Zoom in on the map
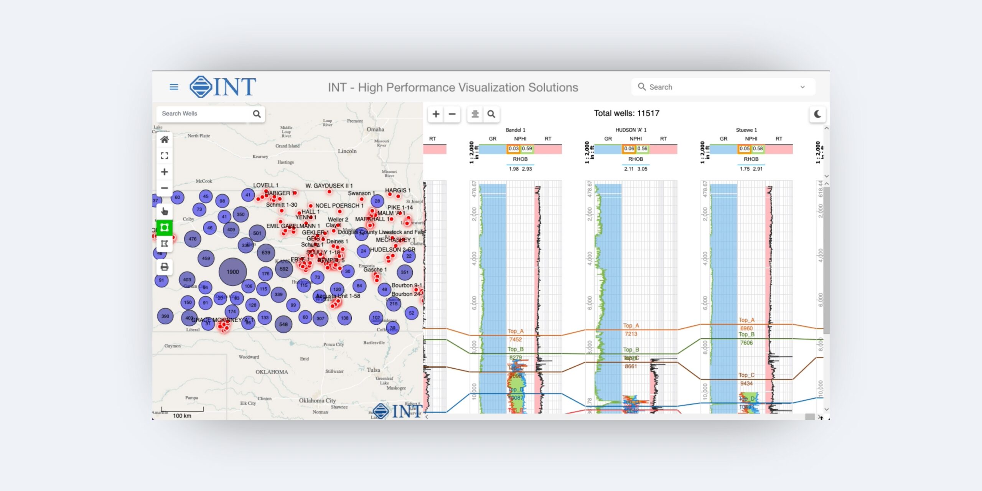Image resolution: width=982 pixels, height=491 pixels. (165, 172)
